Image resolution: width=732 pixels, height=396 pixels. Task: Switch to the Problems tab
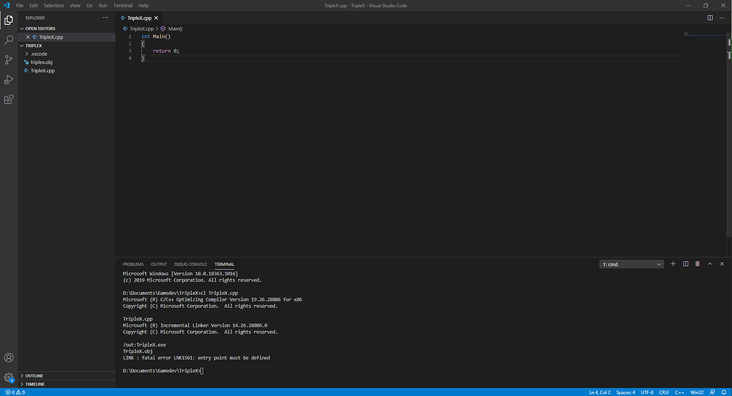tap(133, 264)
